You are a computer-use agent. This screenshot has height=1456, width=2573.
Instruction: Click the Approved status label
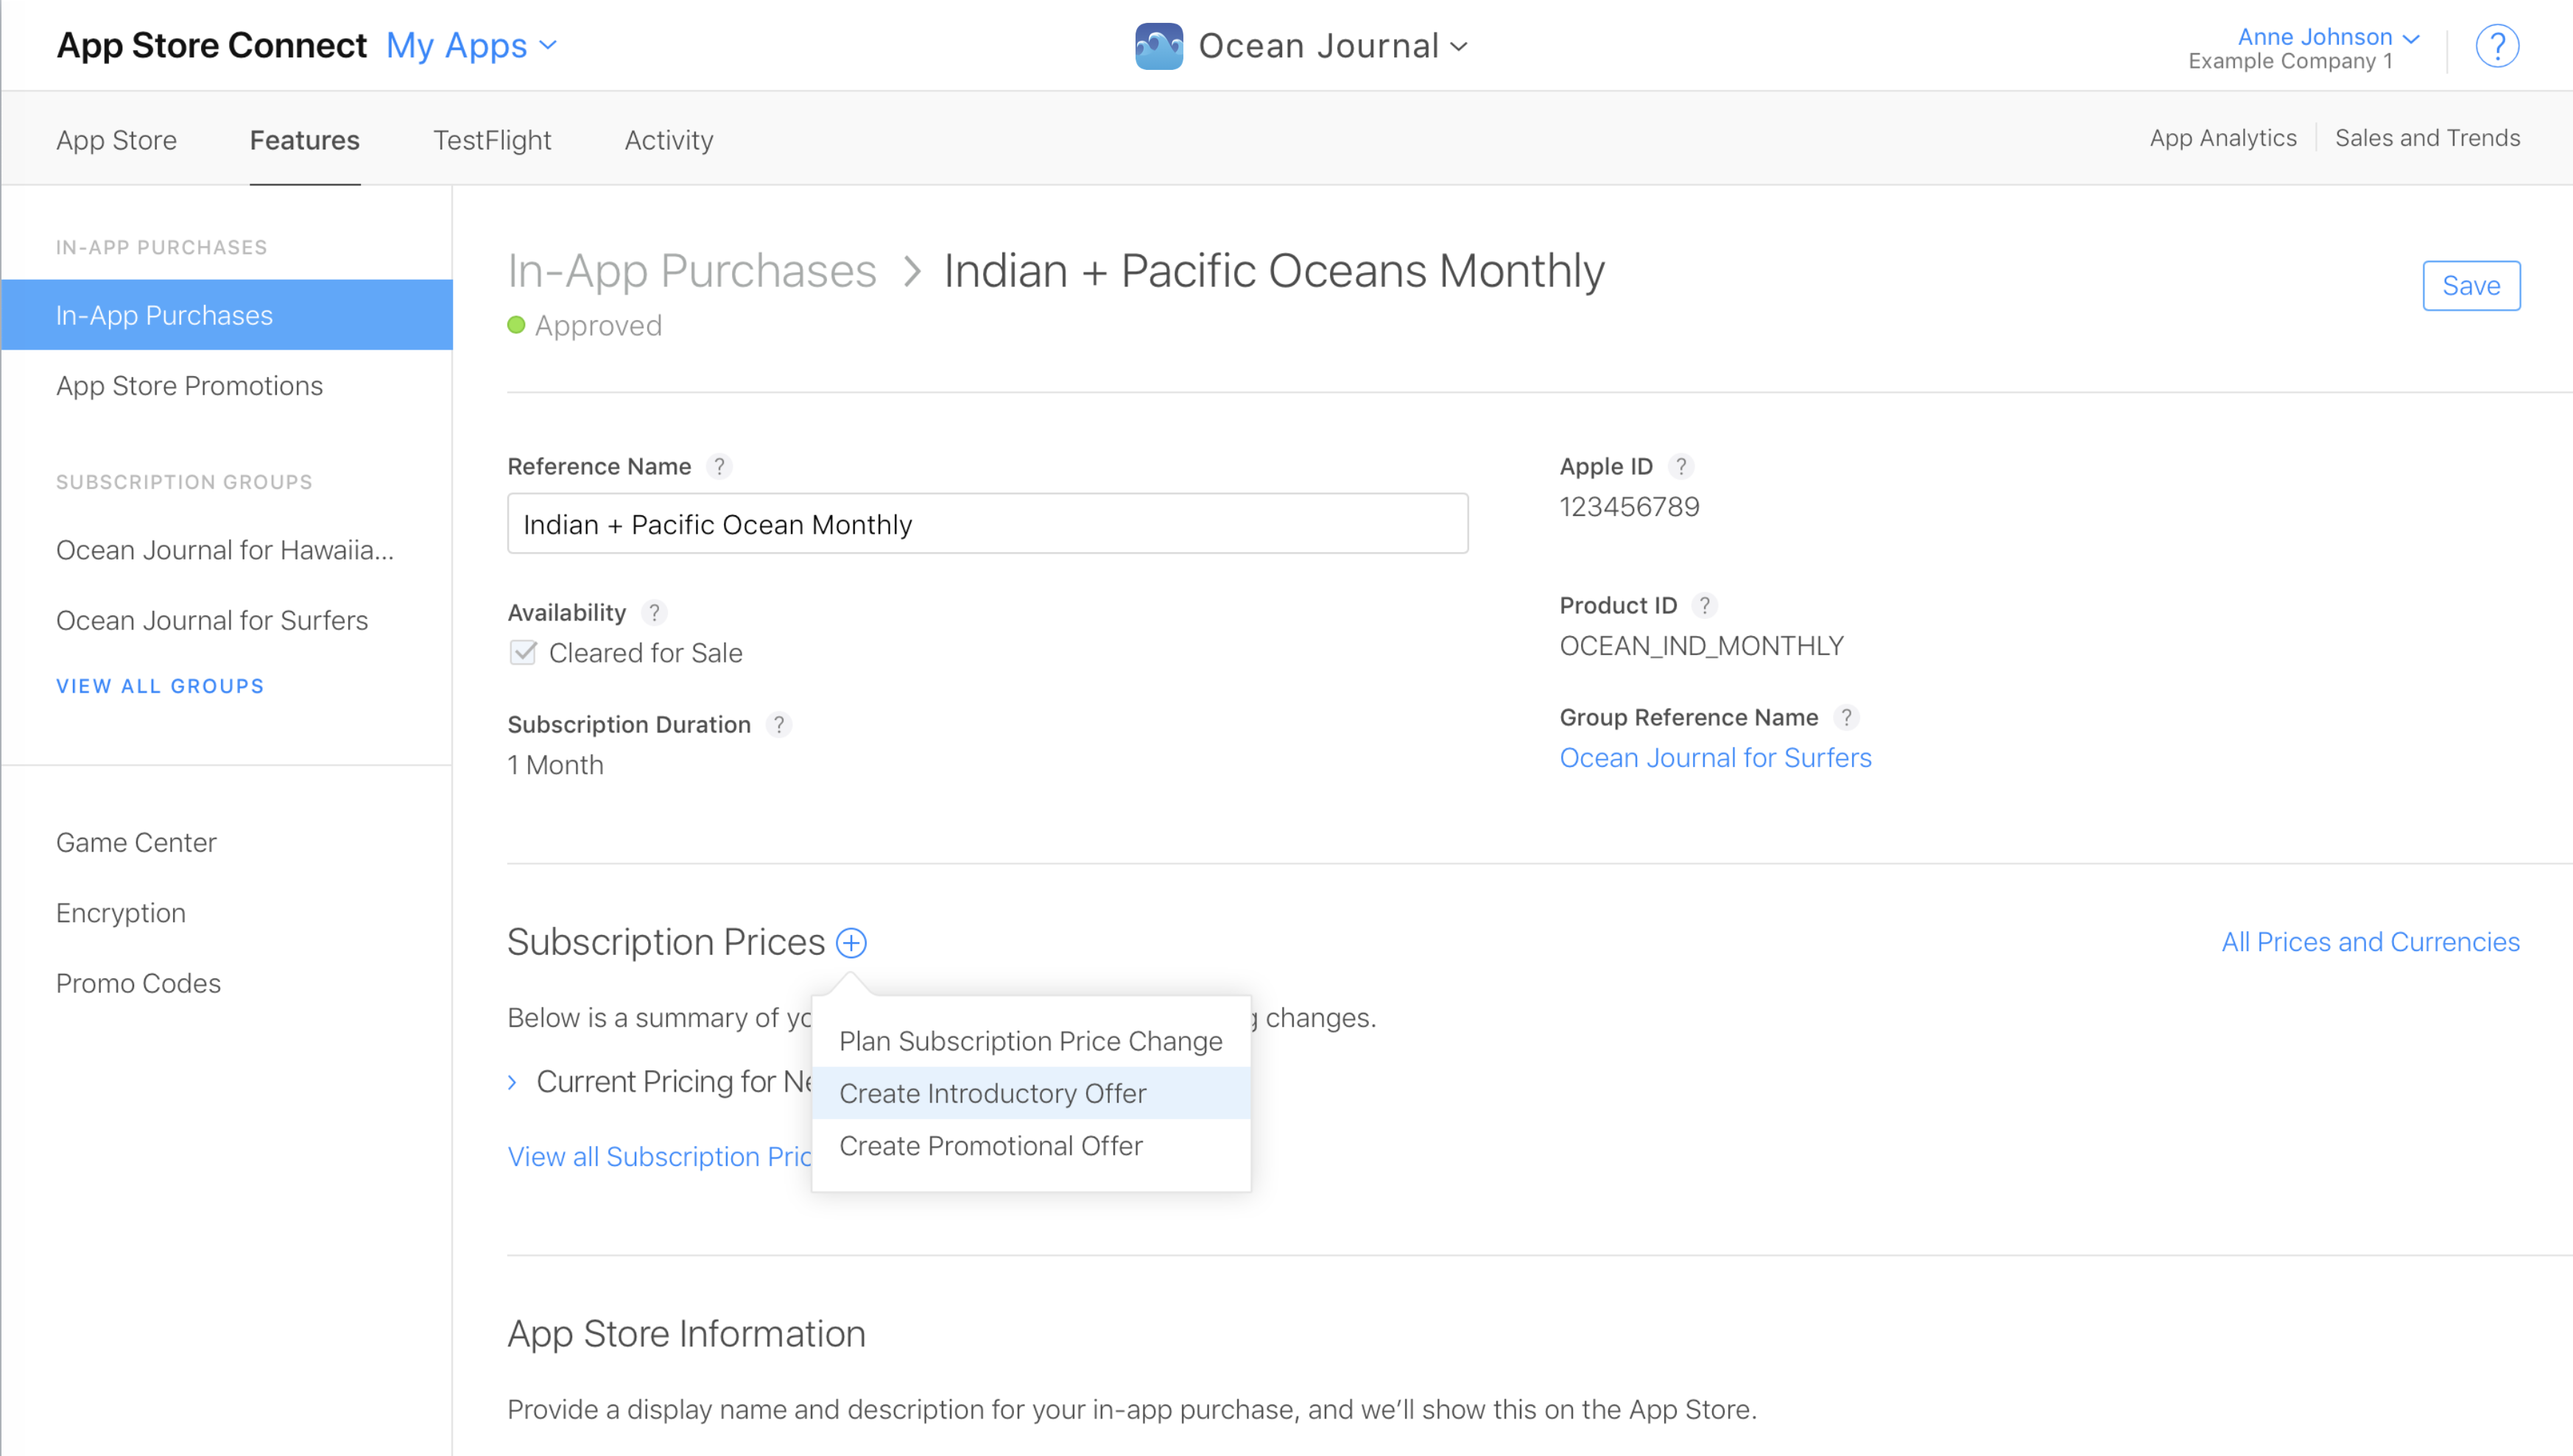click(x=597, y=326)
